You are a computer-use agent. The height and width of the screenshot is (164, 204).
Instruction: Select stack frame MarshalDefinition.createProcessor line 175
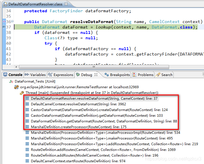tap(79, 127)
